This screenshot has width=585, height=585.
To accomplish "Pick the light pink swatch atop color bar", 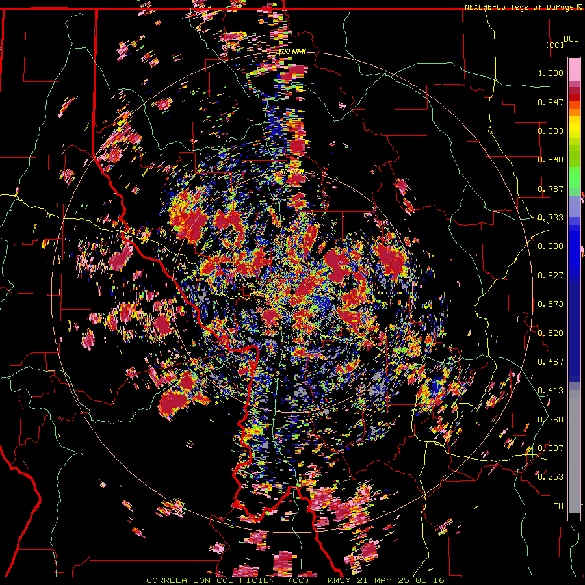I will click(x=574, y=69).
